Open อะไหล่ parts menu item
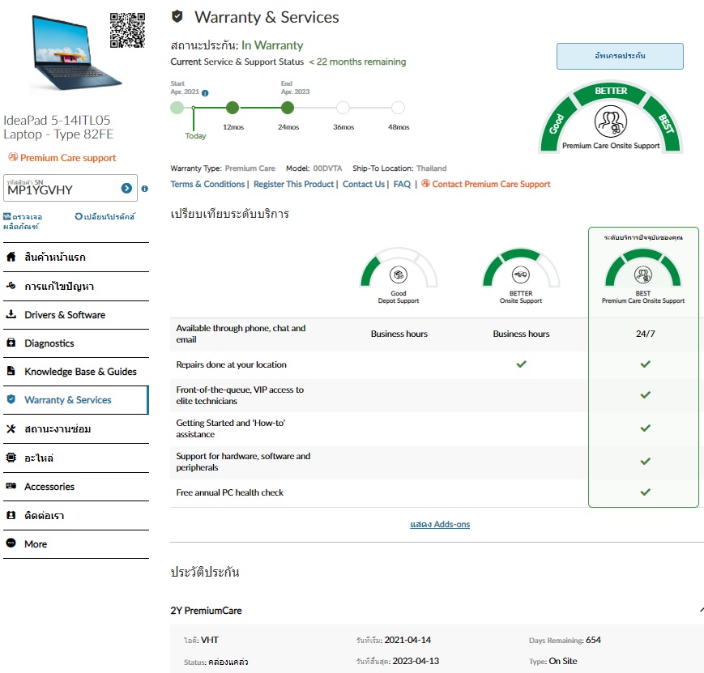This screenshot has height=673, width=704. 76,458
